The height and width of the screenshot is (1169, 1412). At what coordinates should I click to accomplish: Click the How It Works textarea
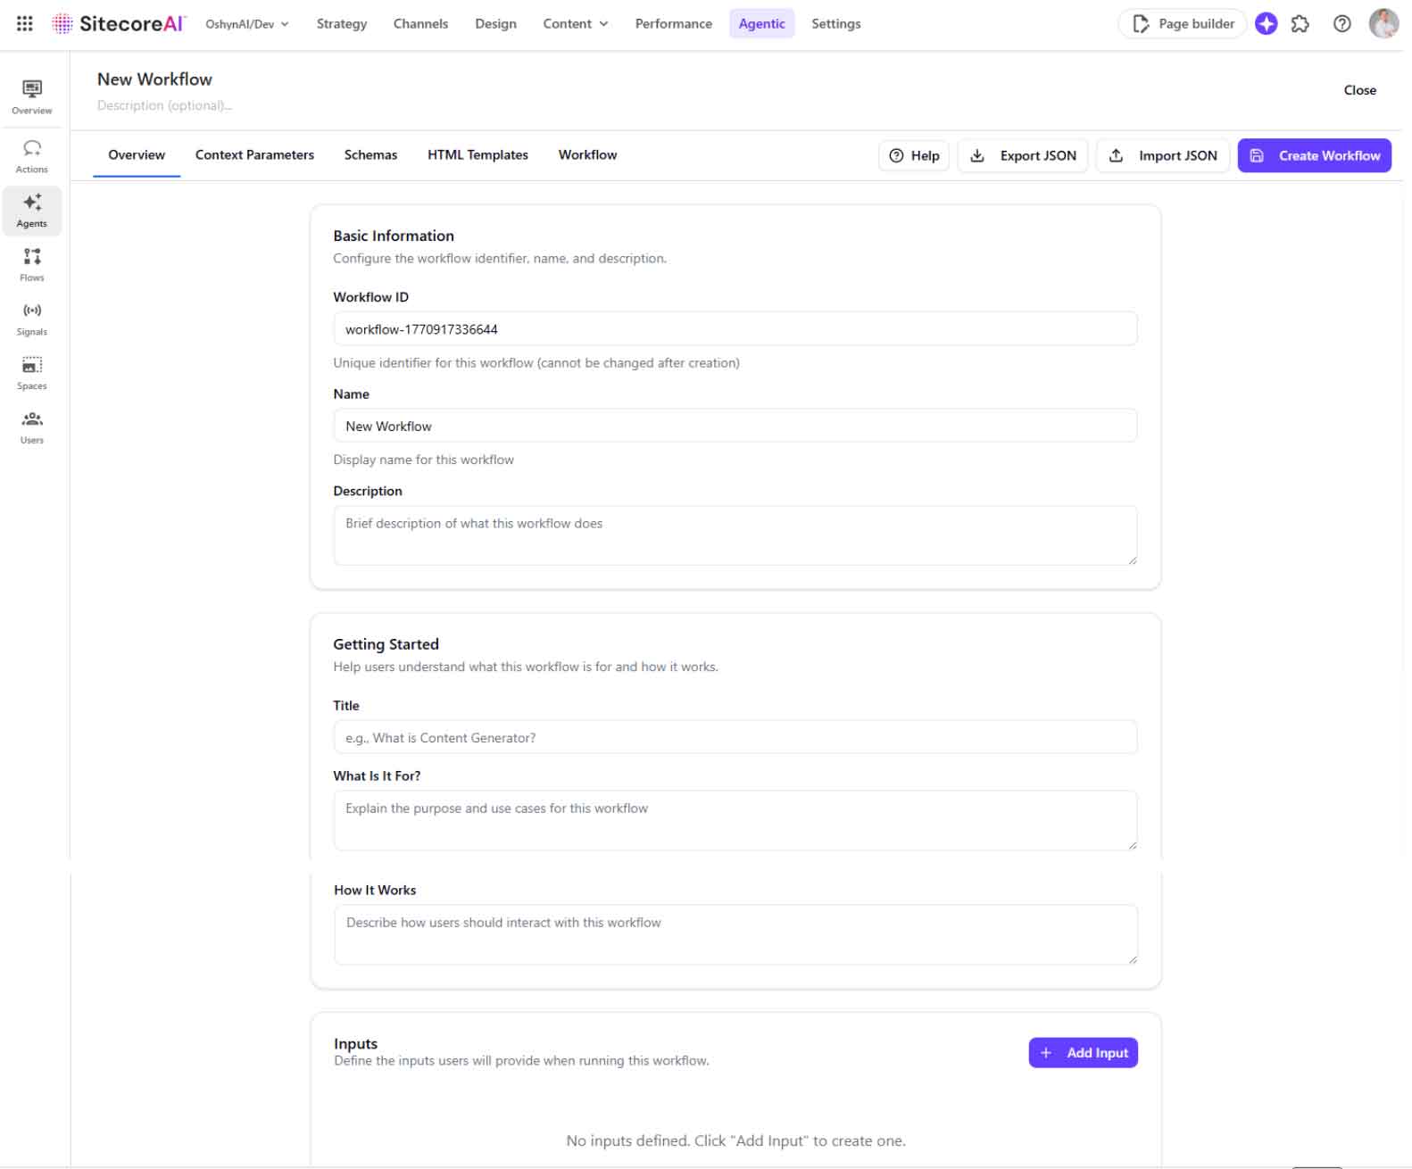pyautogui.click(x=735, y=934)
